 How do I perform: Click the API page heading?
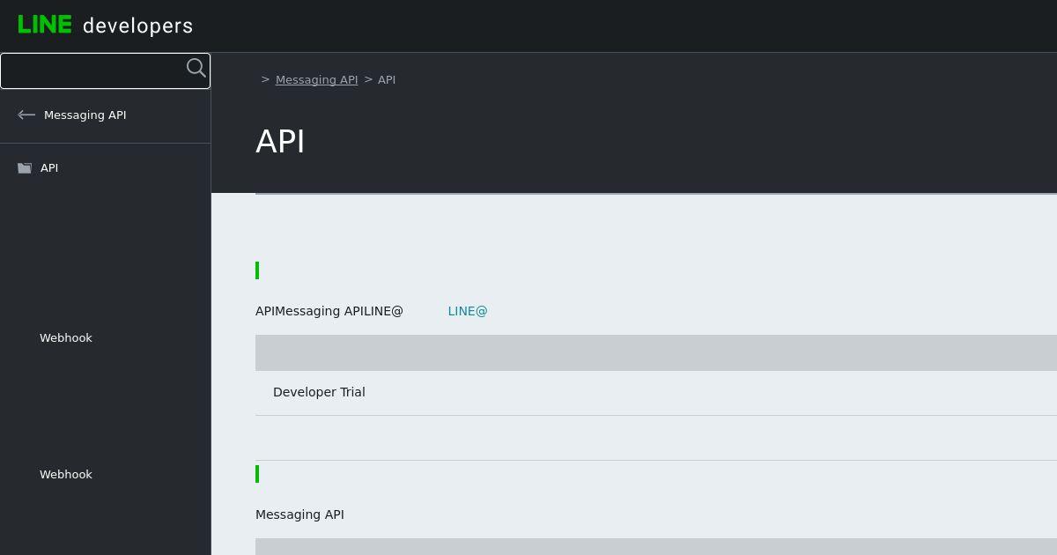coord(280,142)
